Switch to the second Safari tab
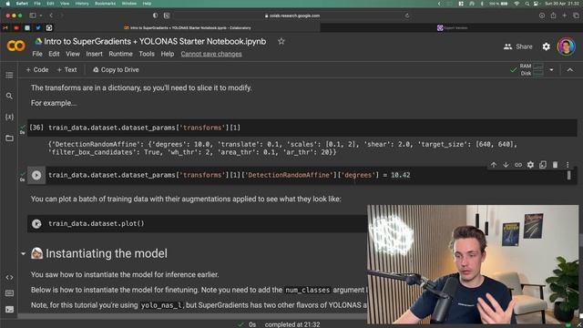 tap(452, 28)
